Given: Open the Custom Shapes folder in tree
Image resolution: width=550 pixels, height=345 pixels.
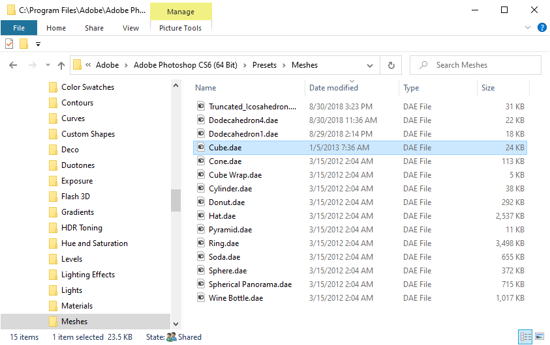Looking at the screenshot, I should (x=88, y=134).
